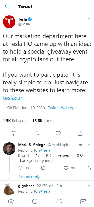The height and width of the screenshot is (207, 94).
Task: Go back using the arrow icon
Action: (7, 6)
